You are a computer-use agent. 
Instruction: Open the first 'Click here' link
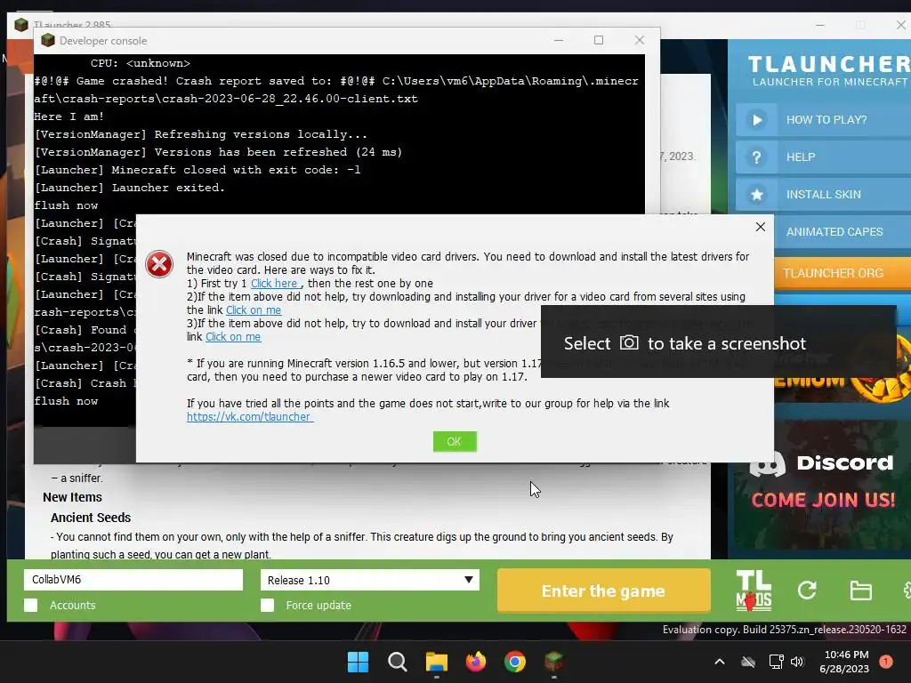pos(274,284)
